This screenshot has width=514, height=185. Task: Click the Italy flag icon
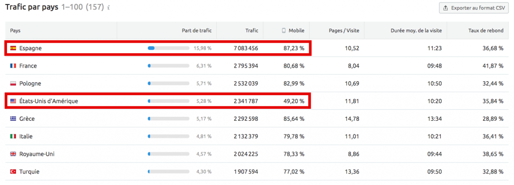point(13,136)
